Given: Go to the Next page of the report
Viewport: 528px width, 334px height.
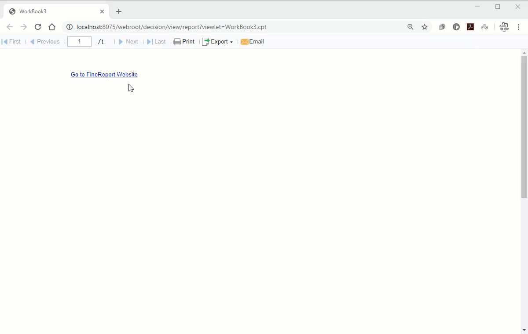Looking at the screenshot, I should pyautogui.click(x=129, y=41).
